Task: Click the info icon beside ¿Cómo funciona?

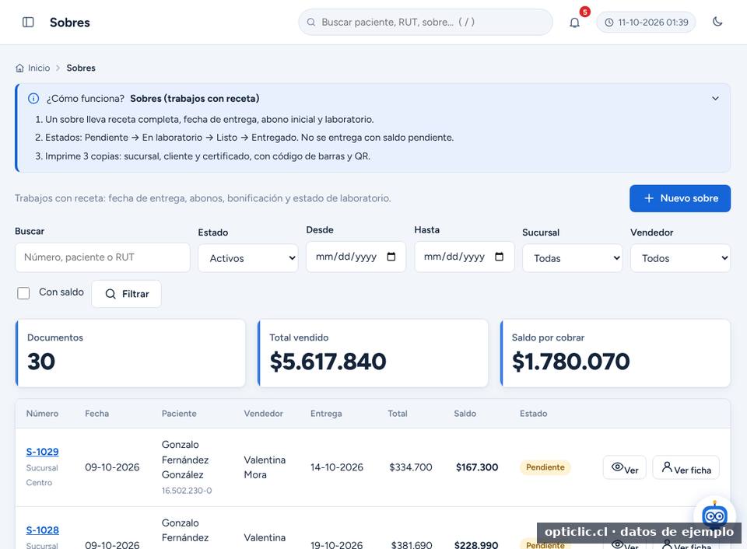Action: click(33, 99)
